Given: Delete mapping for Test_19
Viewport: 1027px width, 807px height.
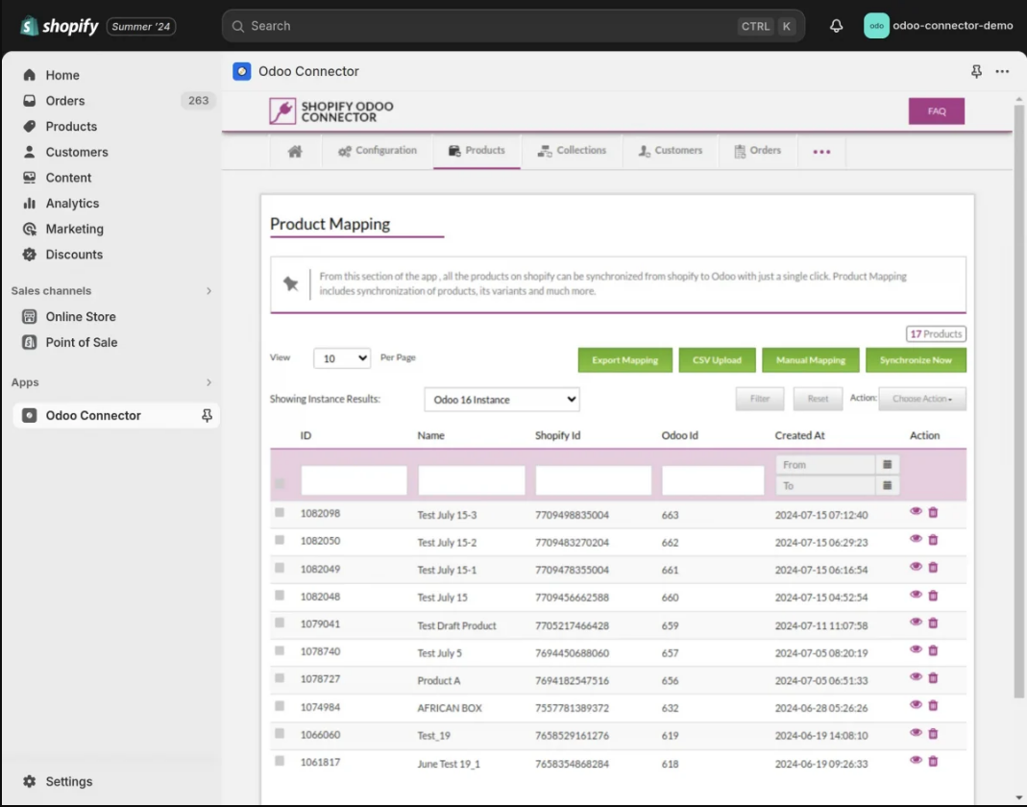Looking at the screenshot, I should (x=933, y=734).
